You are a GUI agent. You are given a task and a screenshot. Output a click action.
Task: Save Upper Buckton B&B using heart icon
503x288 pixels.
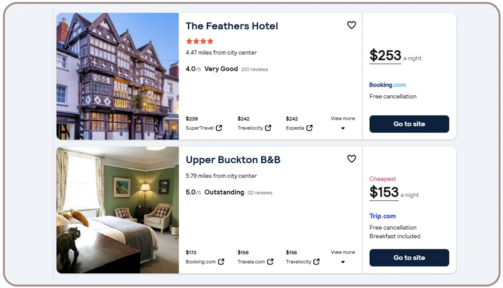click(x=352, y=158)
